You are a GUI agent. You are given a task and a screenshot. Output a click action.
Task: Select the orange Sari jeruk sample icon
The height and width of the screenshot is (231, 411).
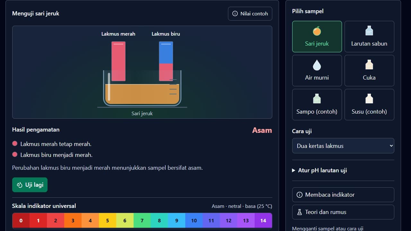[x=317, y=31]
